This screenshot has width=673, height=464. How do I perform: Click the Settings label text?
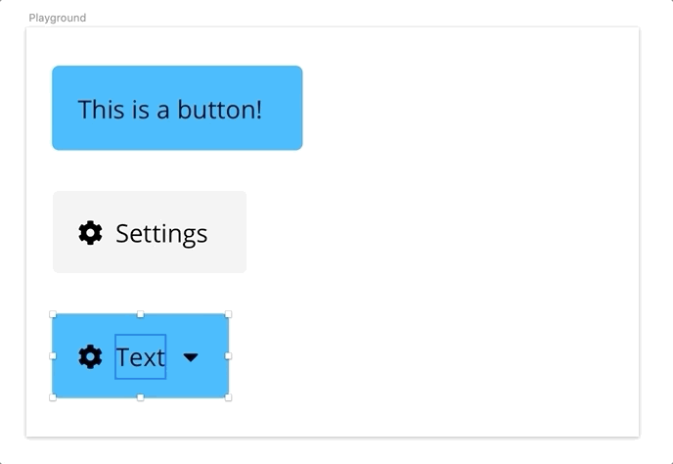(x=161, y=234)
